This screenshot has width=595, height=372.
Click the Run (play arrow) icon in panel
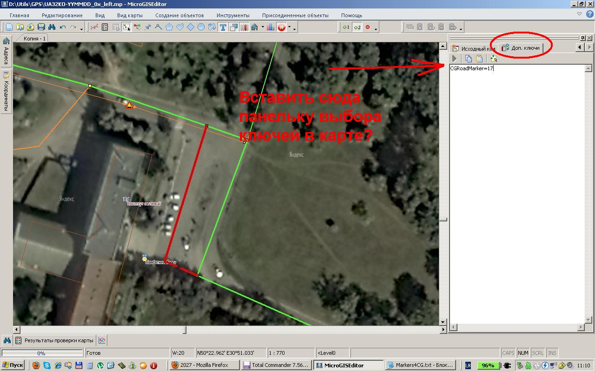455,59
